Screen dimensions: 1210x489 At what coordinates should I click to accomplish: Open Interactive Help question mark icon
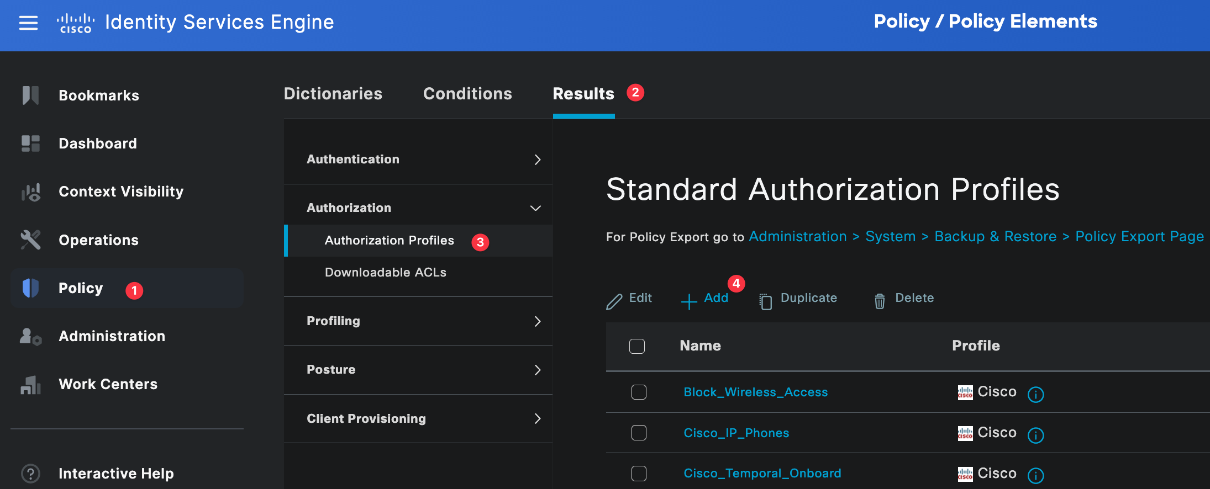point(30,474)
